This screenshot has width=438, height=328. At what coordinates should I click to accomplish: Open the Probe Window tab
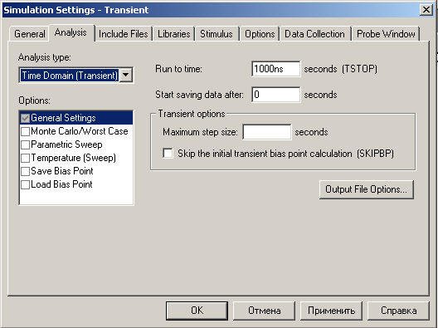point(386,34)
